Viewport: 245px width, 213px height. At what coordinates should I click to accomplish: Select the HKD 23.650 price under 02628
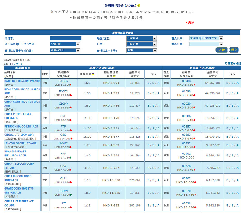pyautogui.click(x=185, y=207)
